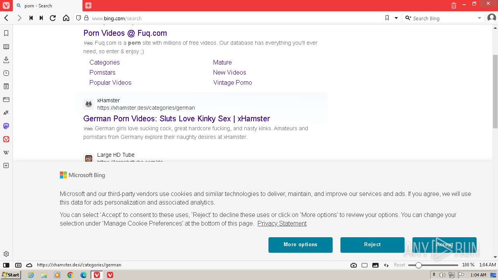Open the Bookmarks panel
This screenshot has width=498, height=280.
[6, 33]
